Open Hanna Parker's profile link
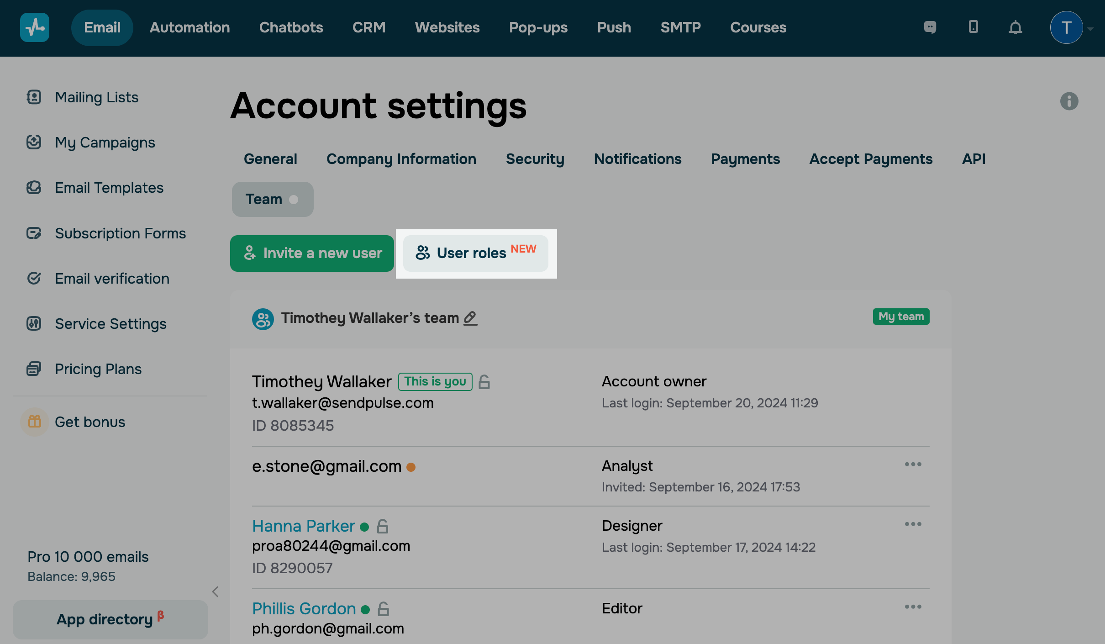This screenshot has height=644, width=1105. 303,526
